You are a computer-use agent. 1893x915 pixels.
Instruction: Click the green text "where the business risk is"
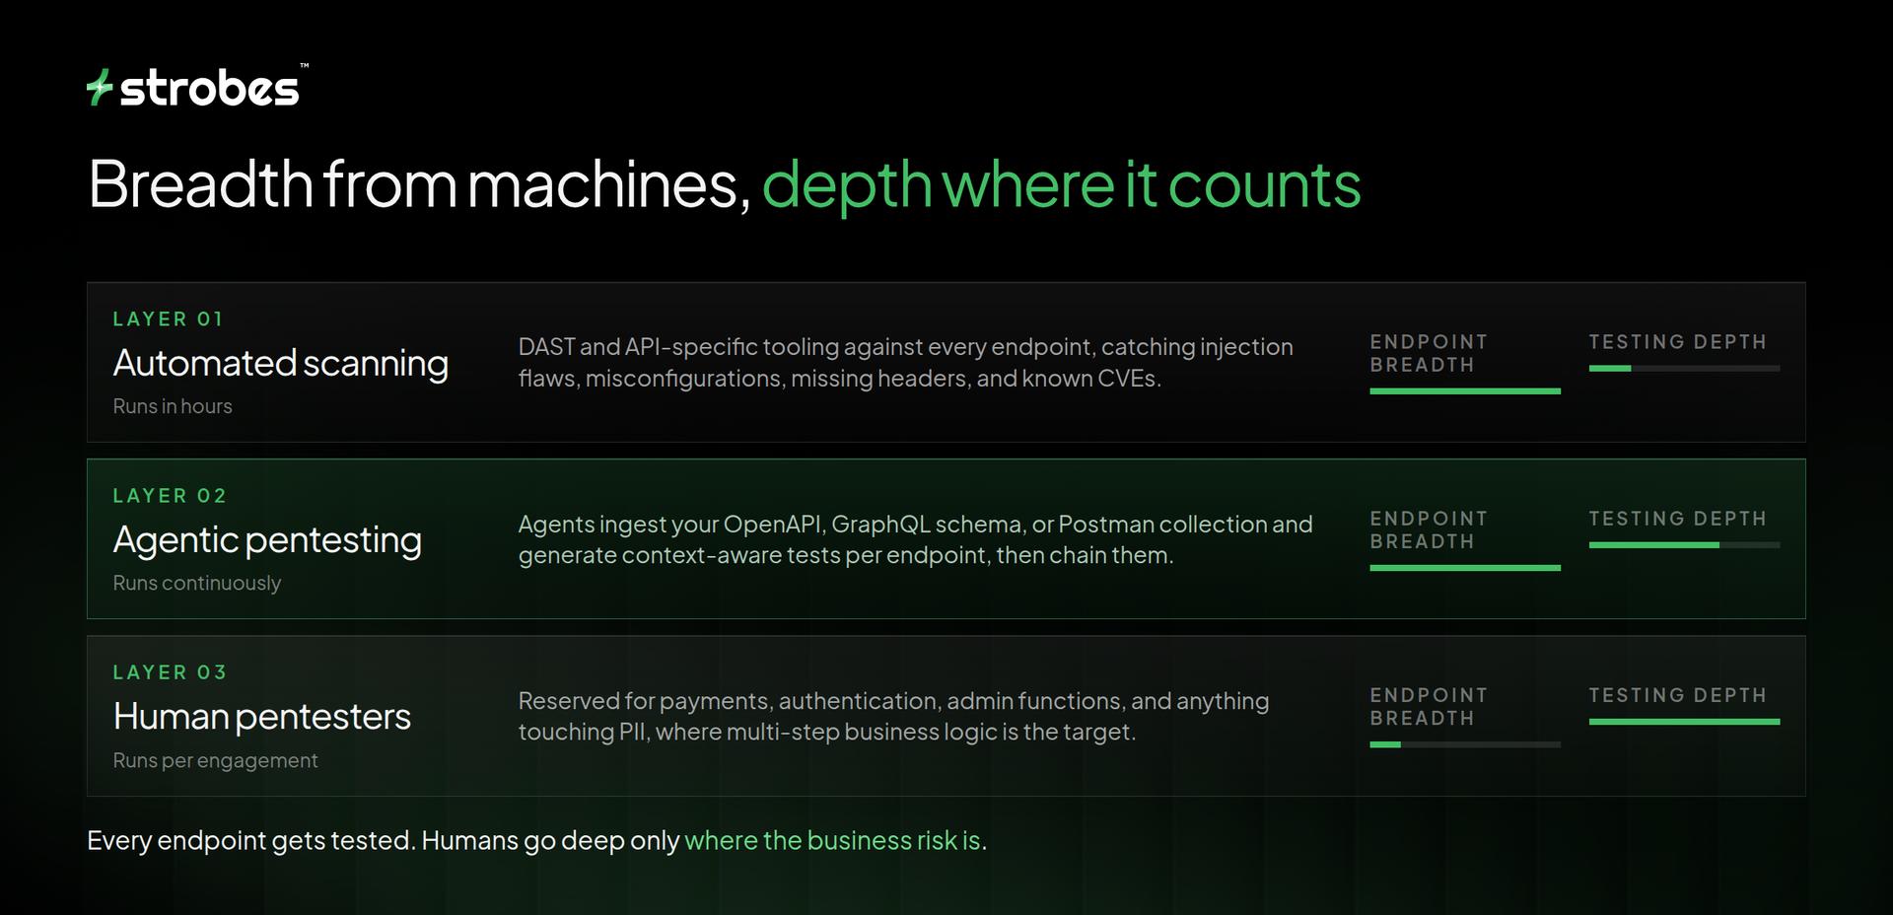click(x=832, y=840)
